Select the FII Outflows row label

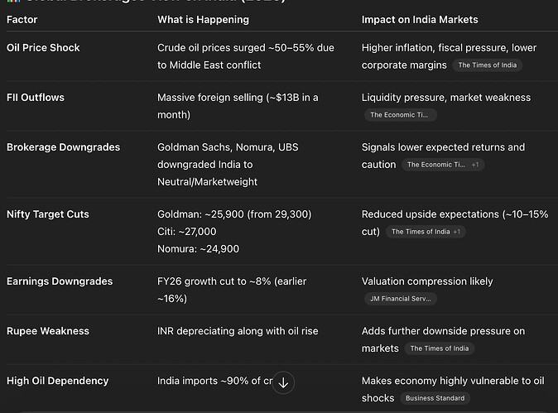click(36, 98)
